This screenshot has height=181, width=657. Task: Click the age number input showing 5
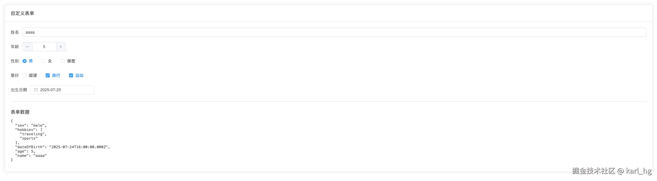pos(44,46)
